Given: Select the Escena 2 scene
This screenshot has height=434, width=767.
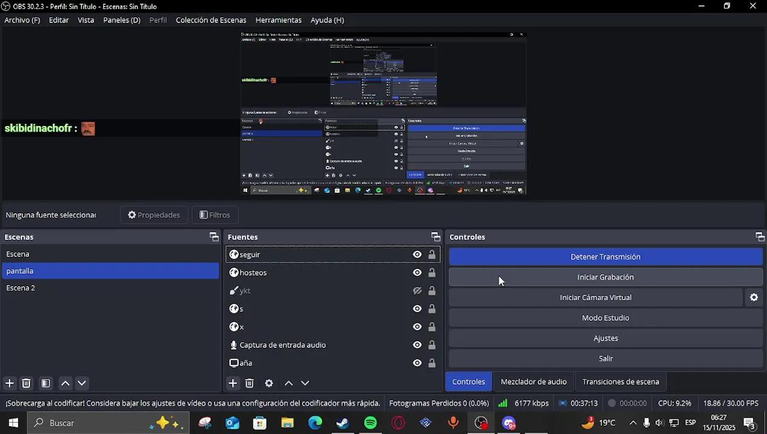Looking at the screenshot, I should 110,288.
